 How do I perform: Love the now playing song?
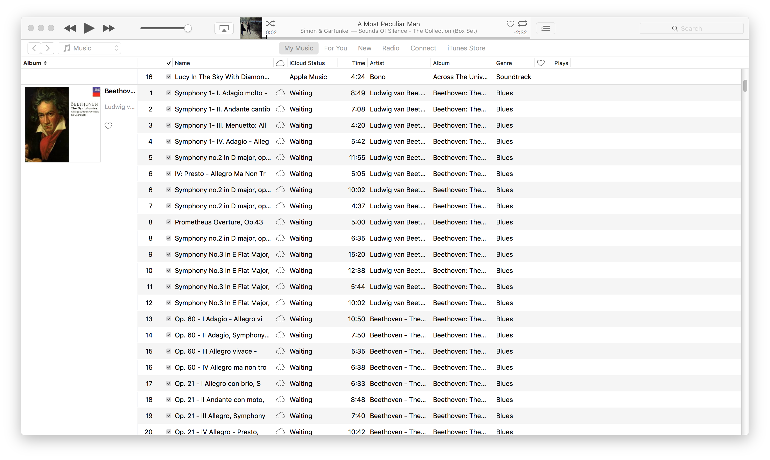(x=510, y=23)
